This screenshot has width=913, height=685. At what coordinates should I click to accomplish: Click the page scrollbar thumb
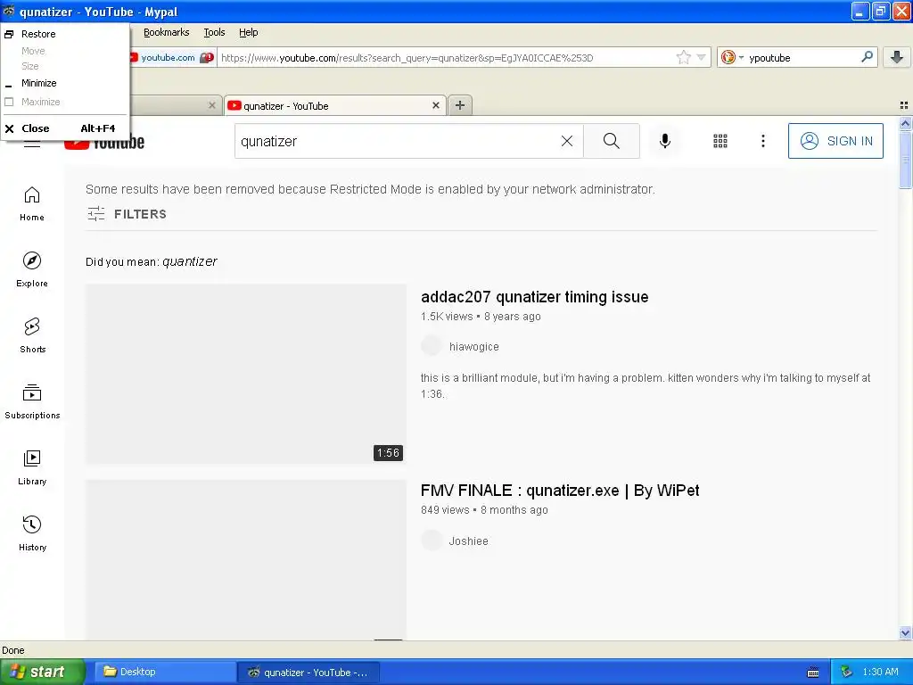click(x=905, y=160)
